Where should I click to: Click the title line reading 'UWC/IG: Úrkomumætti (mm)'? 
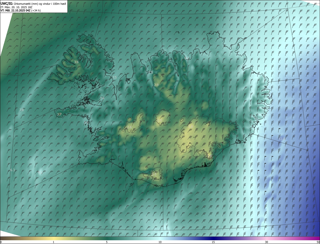click(x=33, y=4)
